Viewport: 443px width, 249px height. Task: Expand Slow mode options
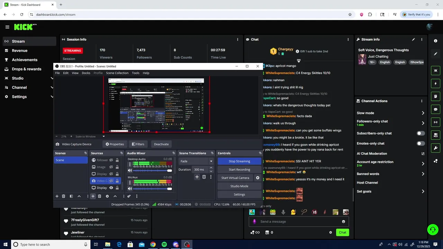click(423, 113)
